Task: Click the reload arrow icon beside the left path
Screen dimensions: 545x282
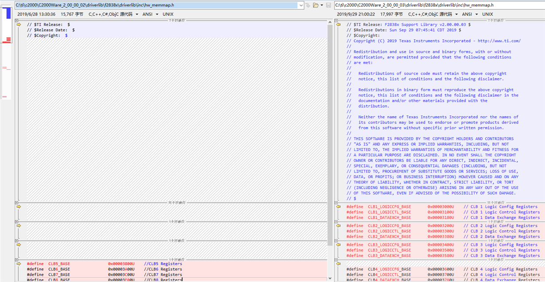Action: click(x=308, y=5)
